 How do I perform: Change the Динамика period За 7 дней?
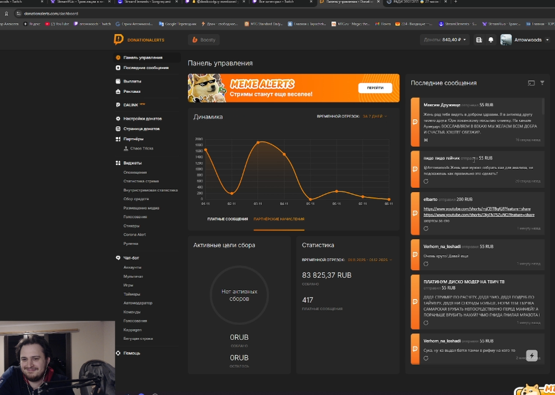pos(375,117)
